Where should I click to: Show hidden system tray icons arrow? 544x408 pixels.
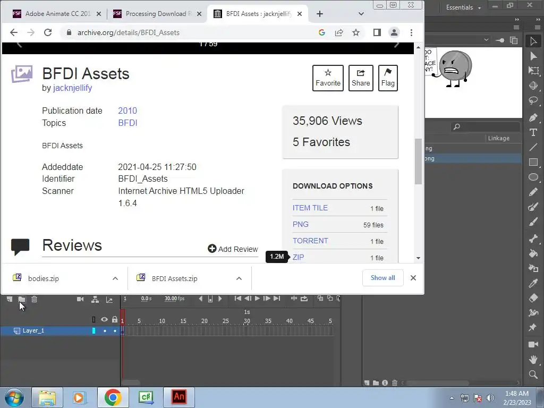click(x=452, y=398)
